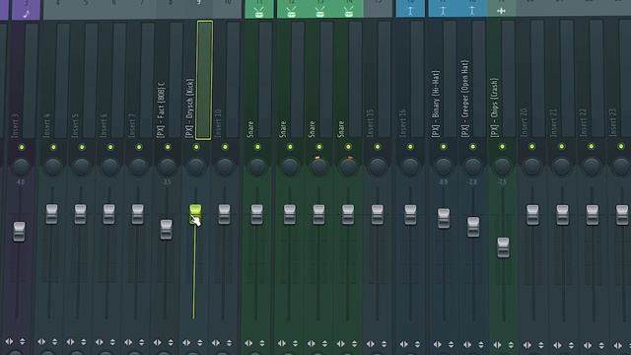Swap left/right channels on Insert 10
Viewport: 631px width, 355px height.
point(216,343)
